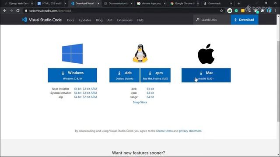Open the Snap Store link
This screenshot has width=280, height=157.
click(x=140, y=102)
